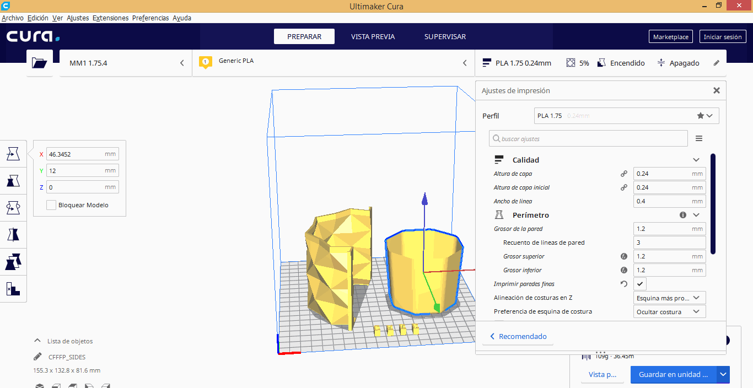Toggle the Bloquear Modelo checkbox
The width and height of the screenshot is (753, 388).
coord(51,205)
